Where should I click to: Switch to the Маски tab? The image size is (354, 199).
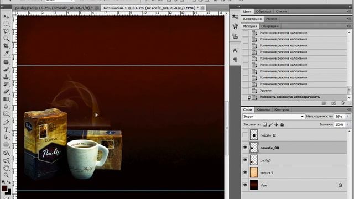(272, 19)
